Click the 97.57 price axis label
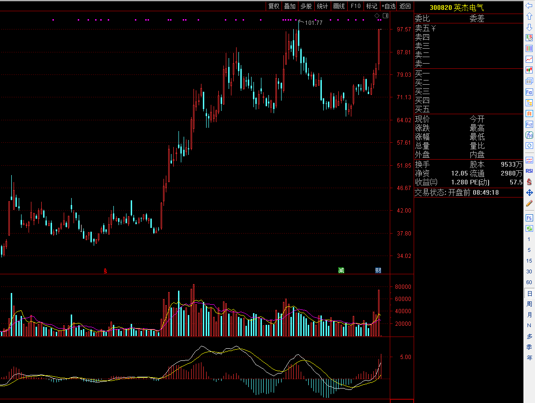 404,29
